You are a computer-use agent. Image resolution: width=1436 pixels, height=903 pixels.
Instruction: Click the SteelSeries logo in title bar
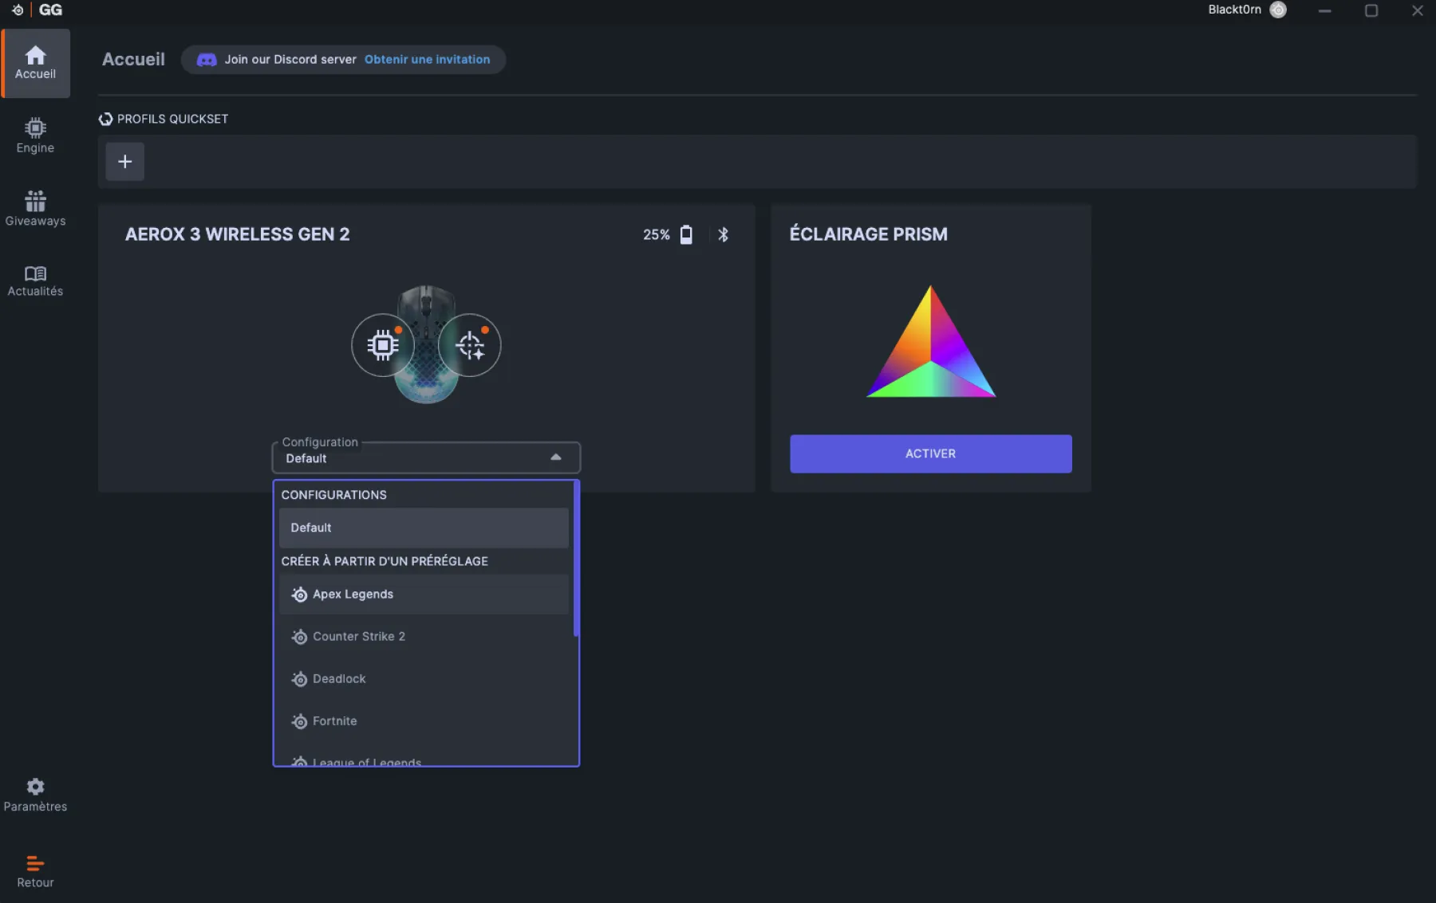click(18, 10)
